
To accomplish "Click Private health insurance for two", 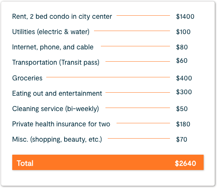I will click(61, 124).
